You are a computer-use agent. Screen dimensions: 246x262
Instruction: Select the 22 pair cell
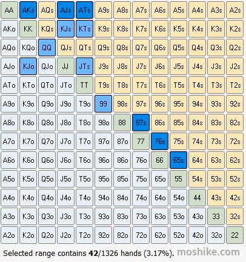234,235
